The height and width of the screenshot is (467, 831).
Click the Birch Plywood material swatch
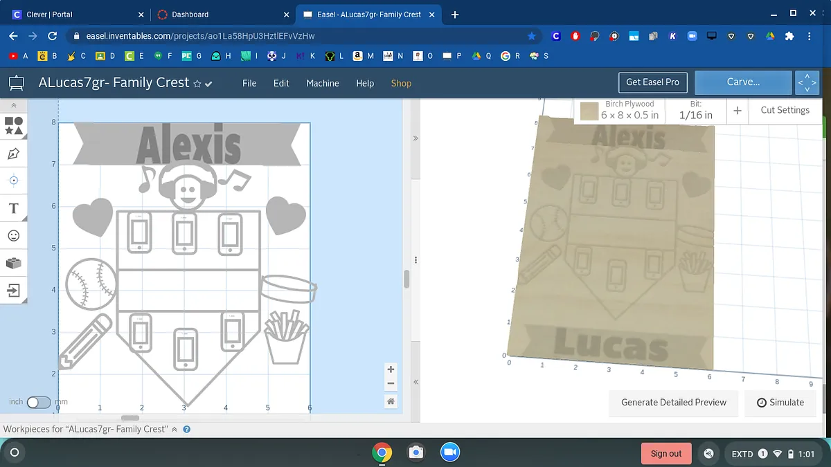point(589,111)
